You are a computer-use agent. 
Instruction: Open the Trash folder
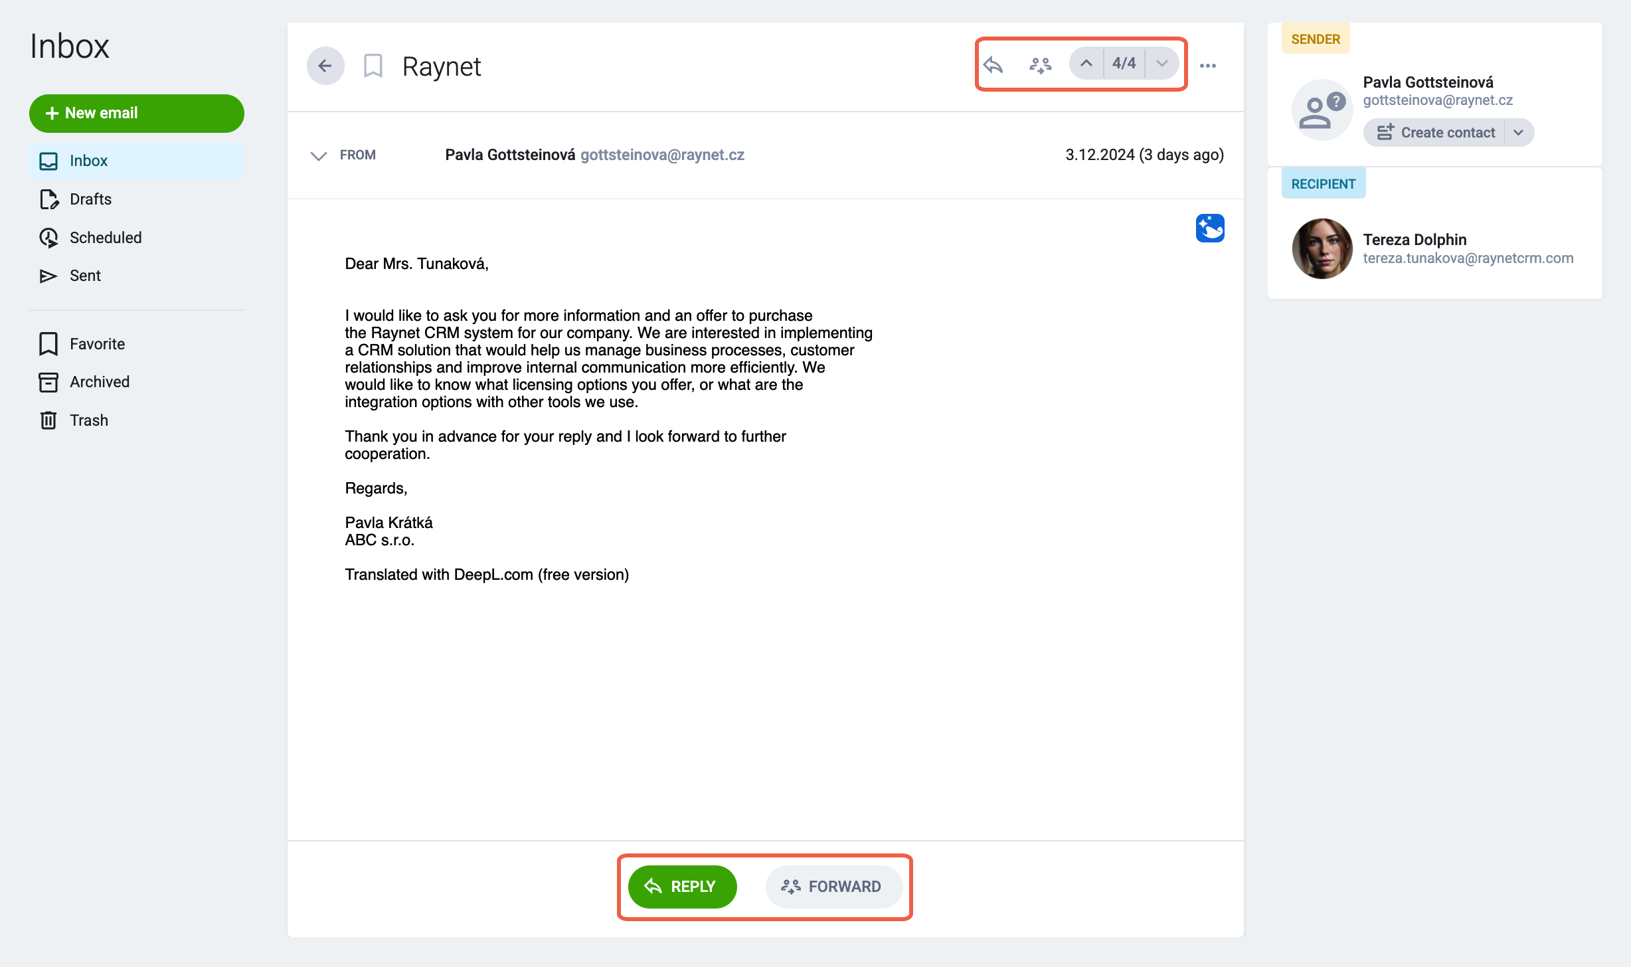click(137, 420)
